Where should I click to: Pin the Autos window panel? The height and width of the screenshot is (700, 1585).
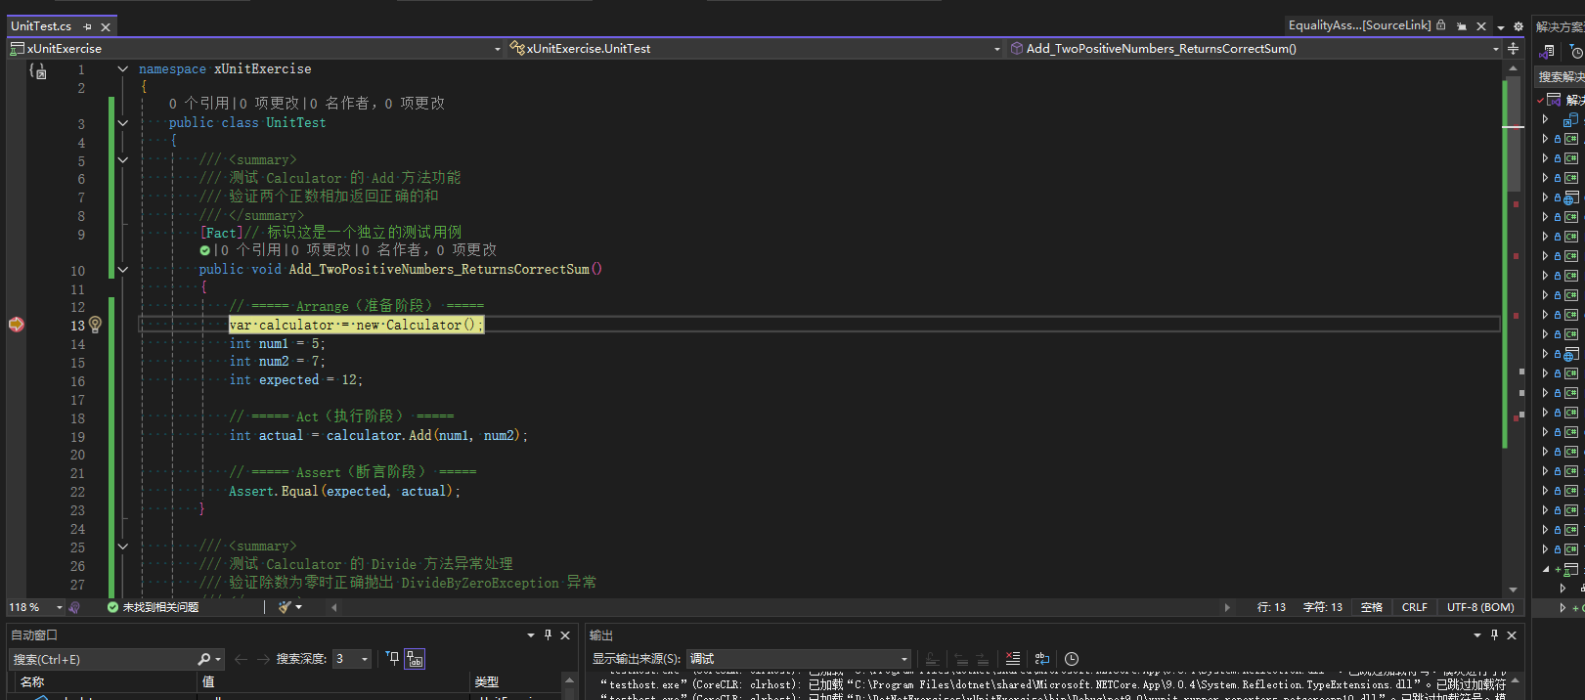point(548,634)
